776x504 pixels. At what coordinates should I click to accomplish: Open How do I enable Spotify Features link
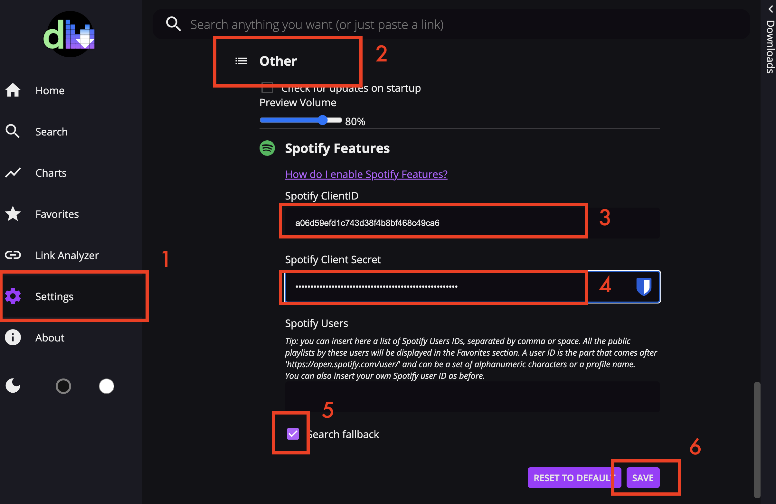point(366,174)
